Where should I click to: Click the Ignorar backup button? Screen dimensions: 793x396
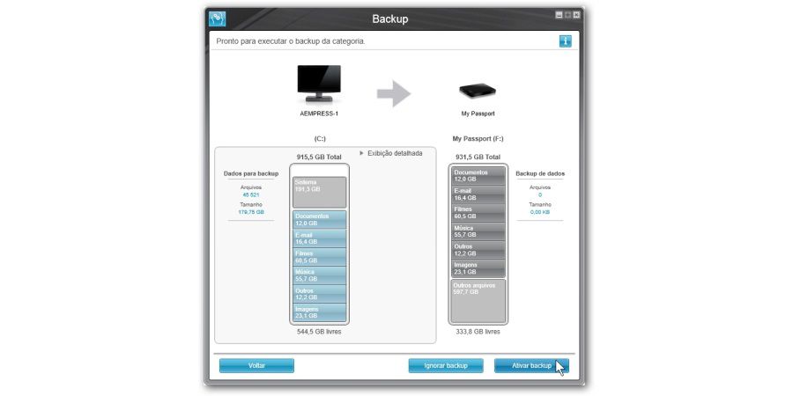click(446, 366)
